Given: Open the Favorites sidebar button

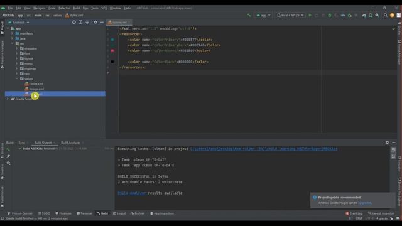Looking at the screenshot, I should [3, 172].
